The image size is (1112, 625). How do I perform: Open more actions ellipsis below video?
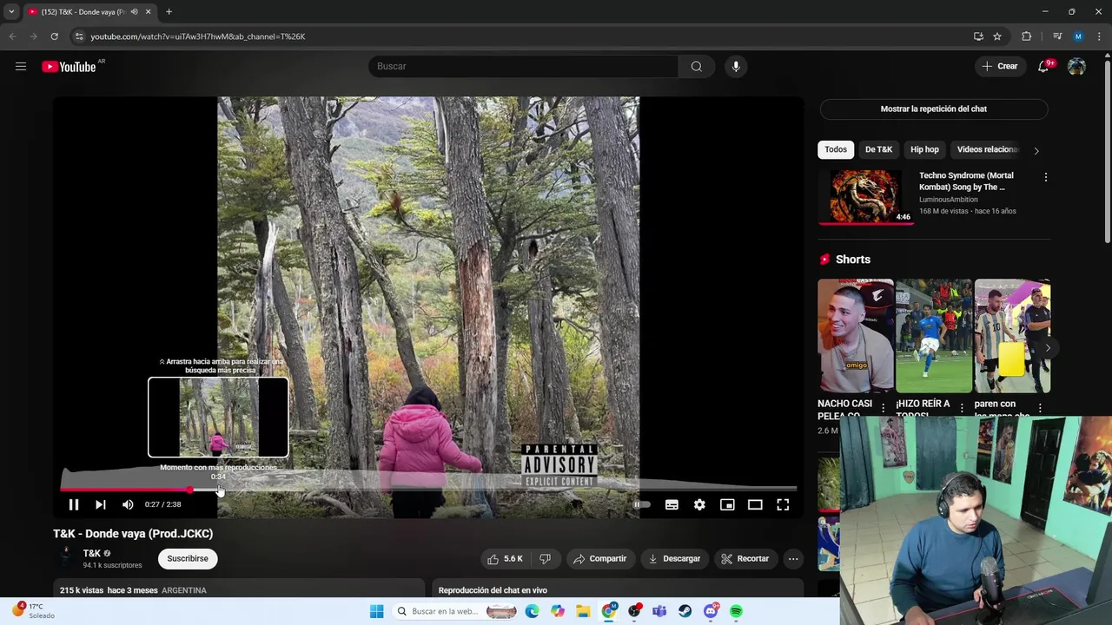[x=793, y=559]
